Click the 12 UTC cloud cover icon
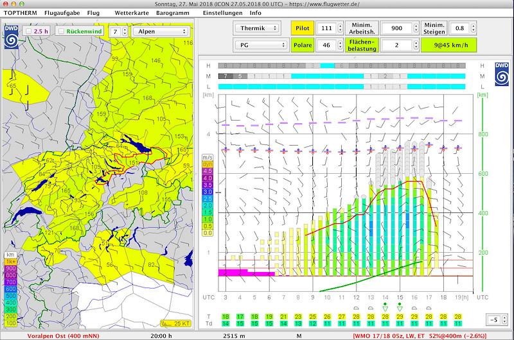 pyautogui.click(x=356, y=309)
